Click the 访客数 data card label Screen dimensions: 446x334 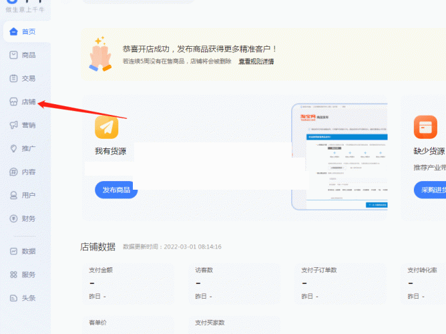[204, 270]
